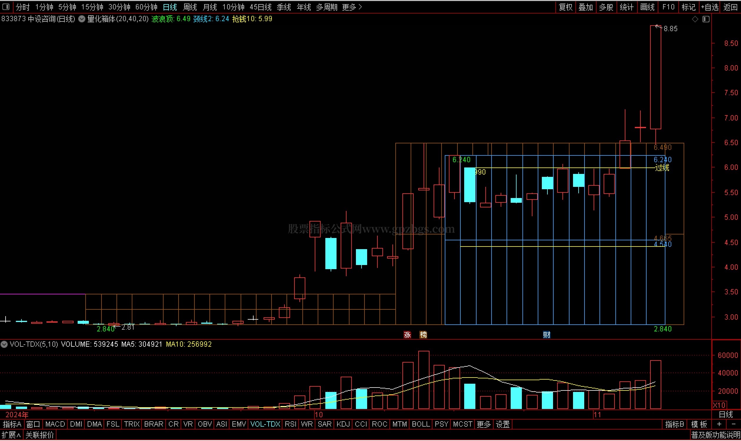
Task: Zoom out the chart with the minus button
Action: (733, 424)
